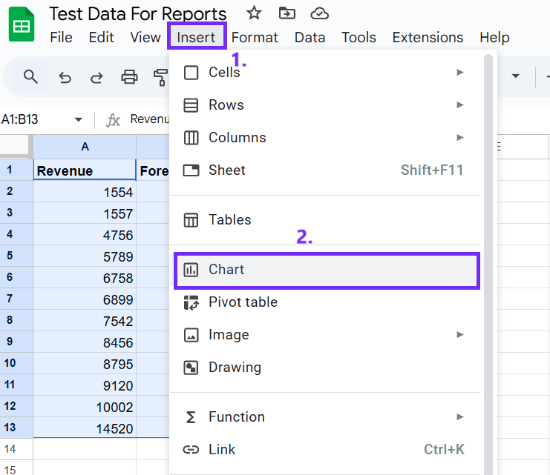Open the Edit menu
550x475 pixels.
(x=101, y=37)
